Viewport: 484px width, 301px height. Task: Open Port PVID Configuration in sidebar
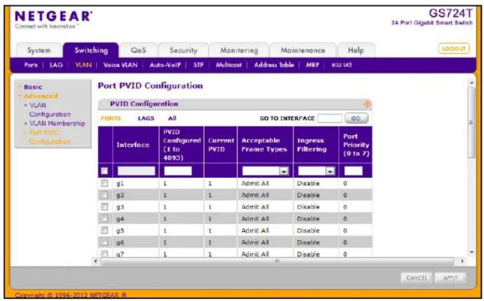[49, 137]
